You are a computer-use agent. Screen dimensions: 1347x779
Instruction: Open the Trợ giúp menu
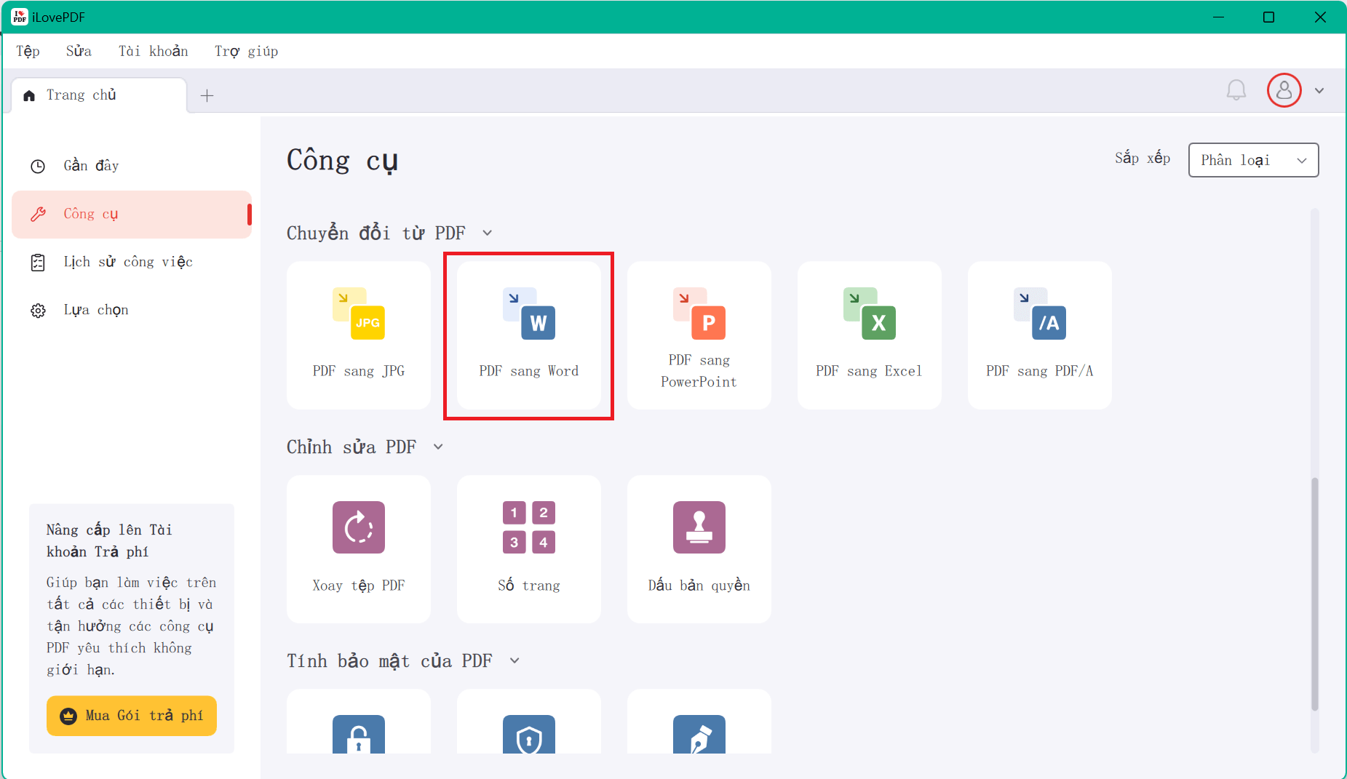pos(246,51)
